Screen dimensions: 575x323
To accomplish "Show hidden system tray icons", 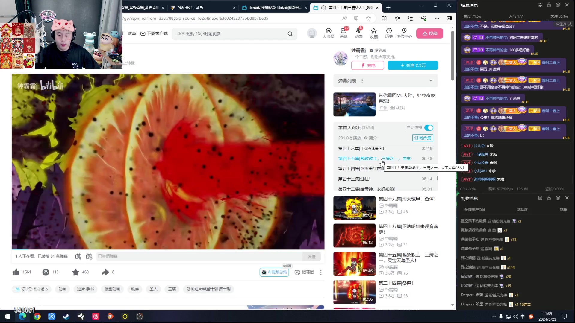I will [x=494, y=316].
